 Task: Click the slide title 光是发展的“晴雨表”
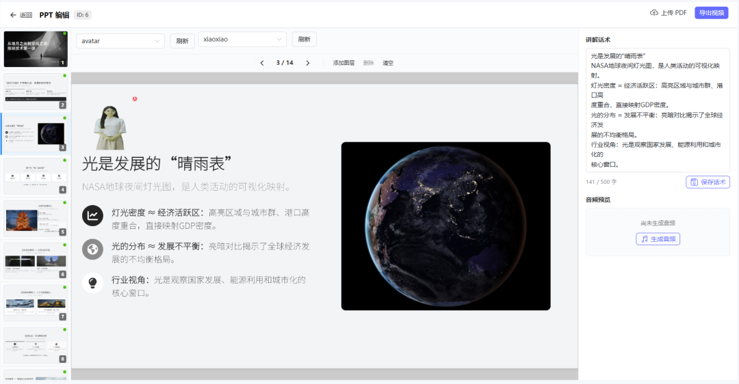(157, 163)
